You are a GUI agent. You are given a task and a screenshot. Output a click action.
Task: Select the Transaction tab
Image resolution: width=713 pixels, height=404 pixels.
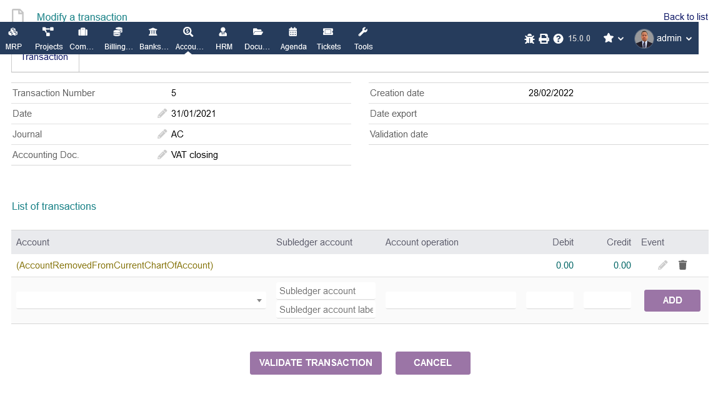pyautogui.click(x=44, y=58)
